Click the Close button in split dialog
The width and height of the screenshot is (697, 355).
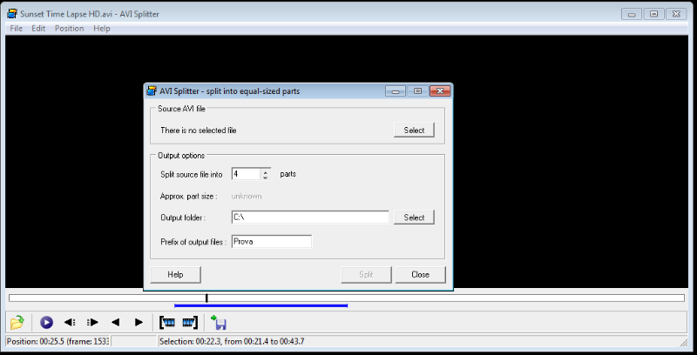(420, 275)
